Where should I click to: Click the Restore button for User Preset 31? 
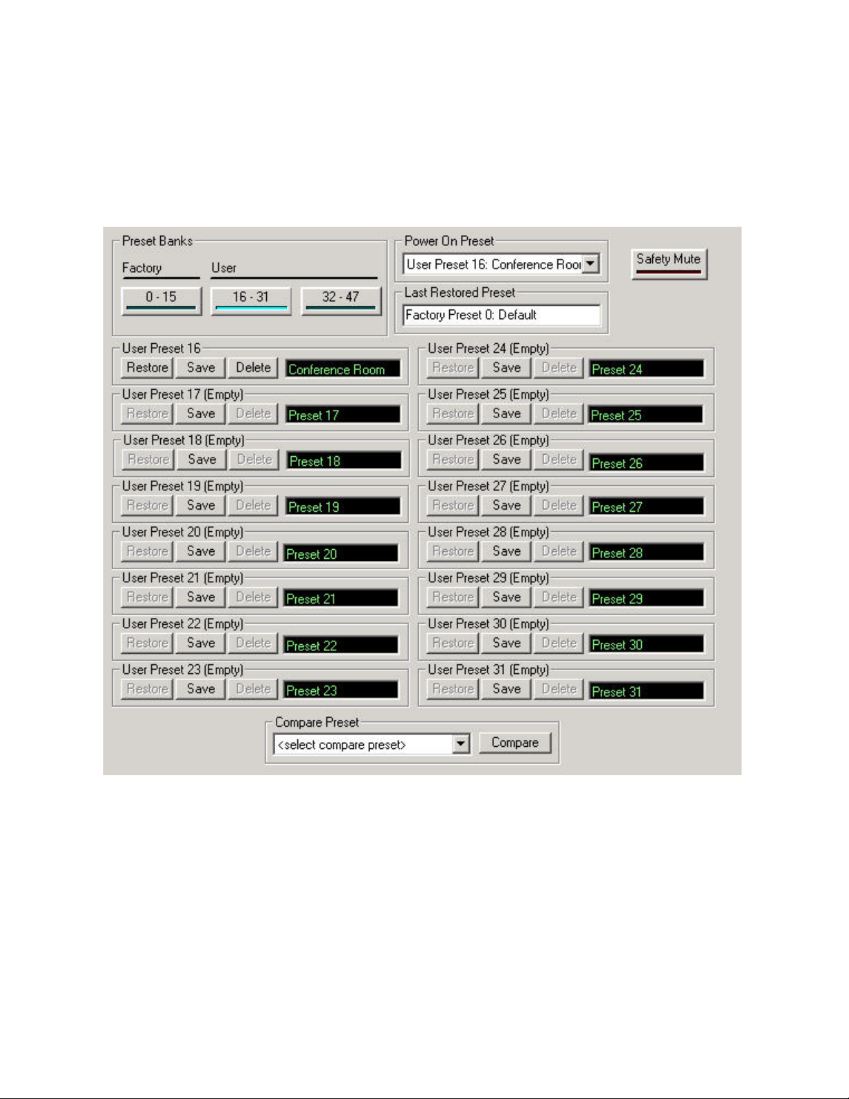tap(453, 689)
